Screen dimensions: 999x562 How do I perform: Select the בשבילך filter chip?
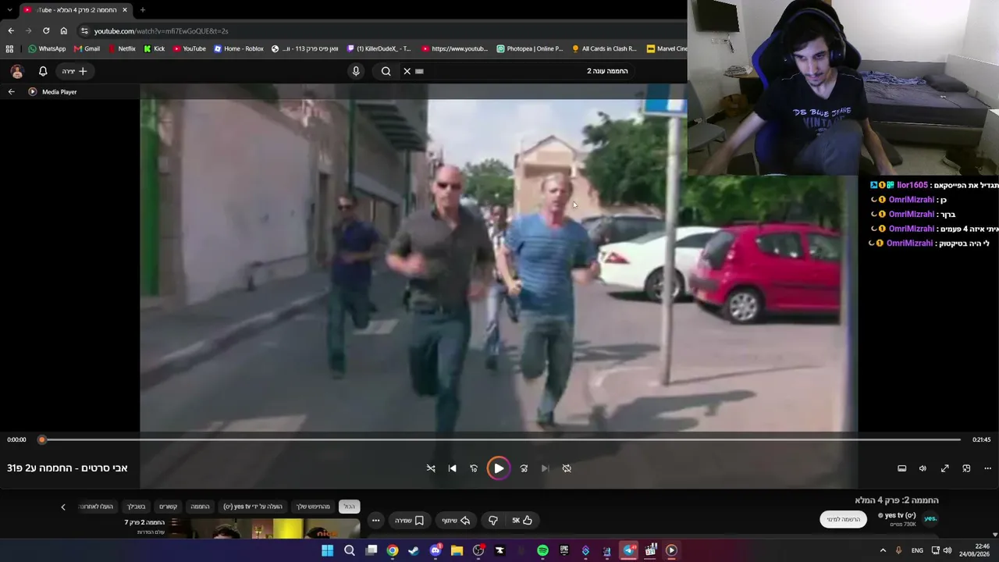[x=137, y=507]
